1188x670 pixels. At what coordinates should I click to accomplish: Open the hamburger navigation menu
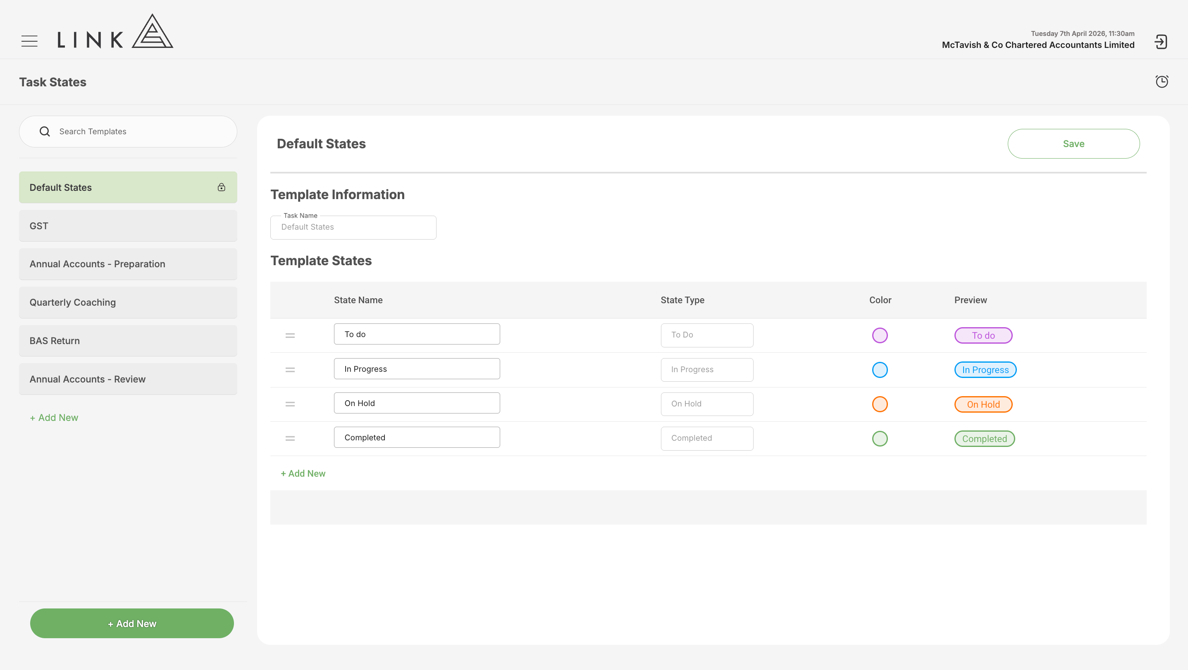click(x=29, y=41)
